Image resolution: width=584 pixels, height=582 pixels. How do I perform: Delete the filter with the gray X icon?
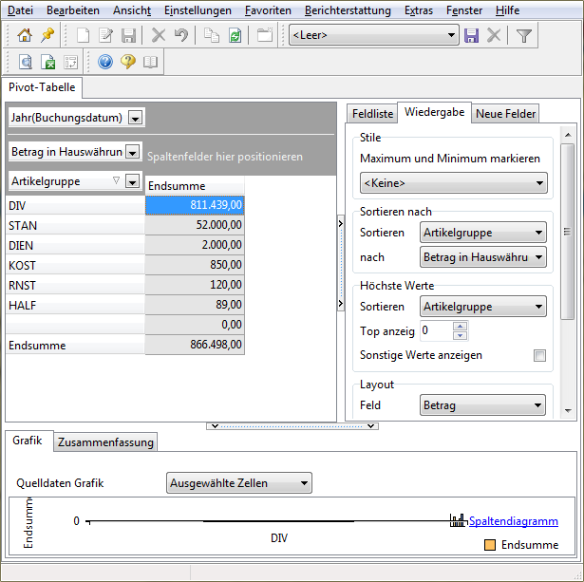click(494, 35)
